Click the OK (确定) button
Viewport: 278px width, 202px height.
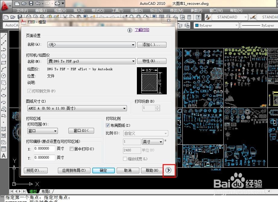tap(103, 170)
